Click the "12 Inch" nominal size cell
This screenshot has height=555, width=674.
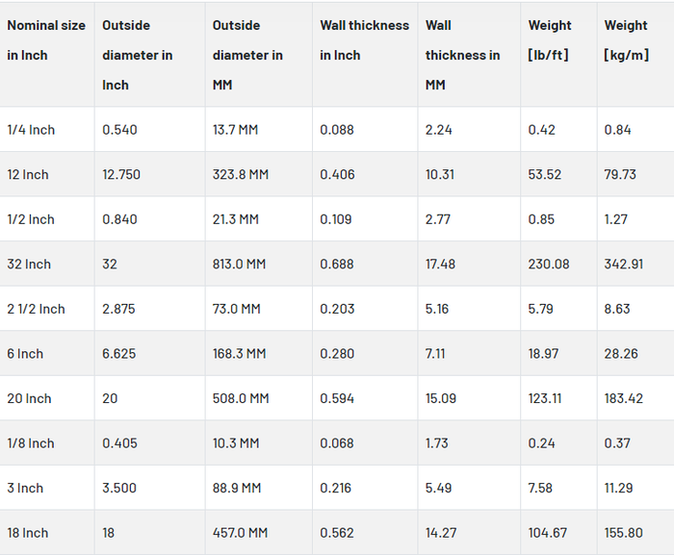[x=28, y=174]
